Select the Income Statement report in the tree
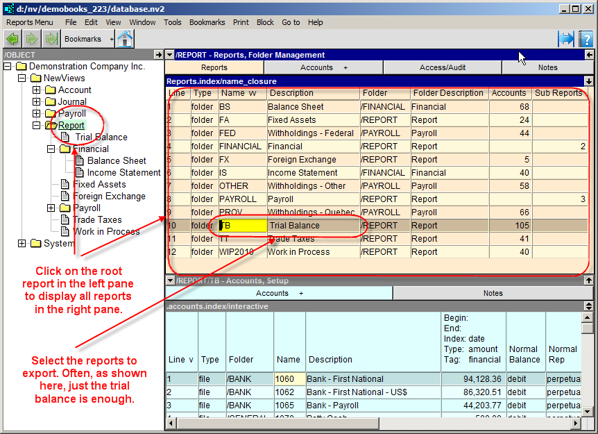This screenshot has width=598, height=434. pos(123,172)
